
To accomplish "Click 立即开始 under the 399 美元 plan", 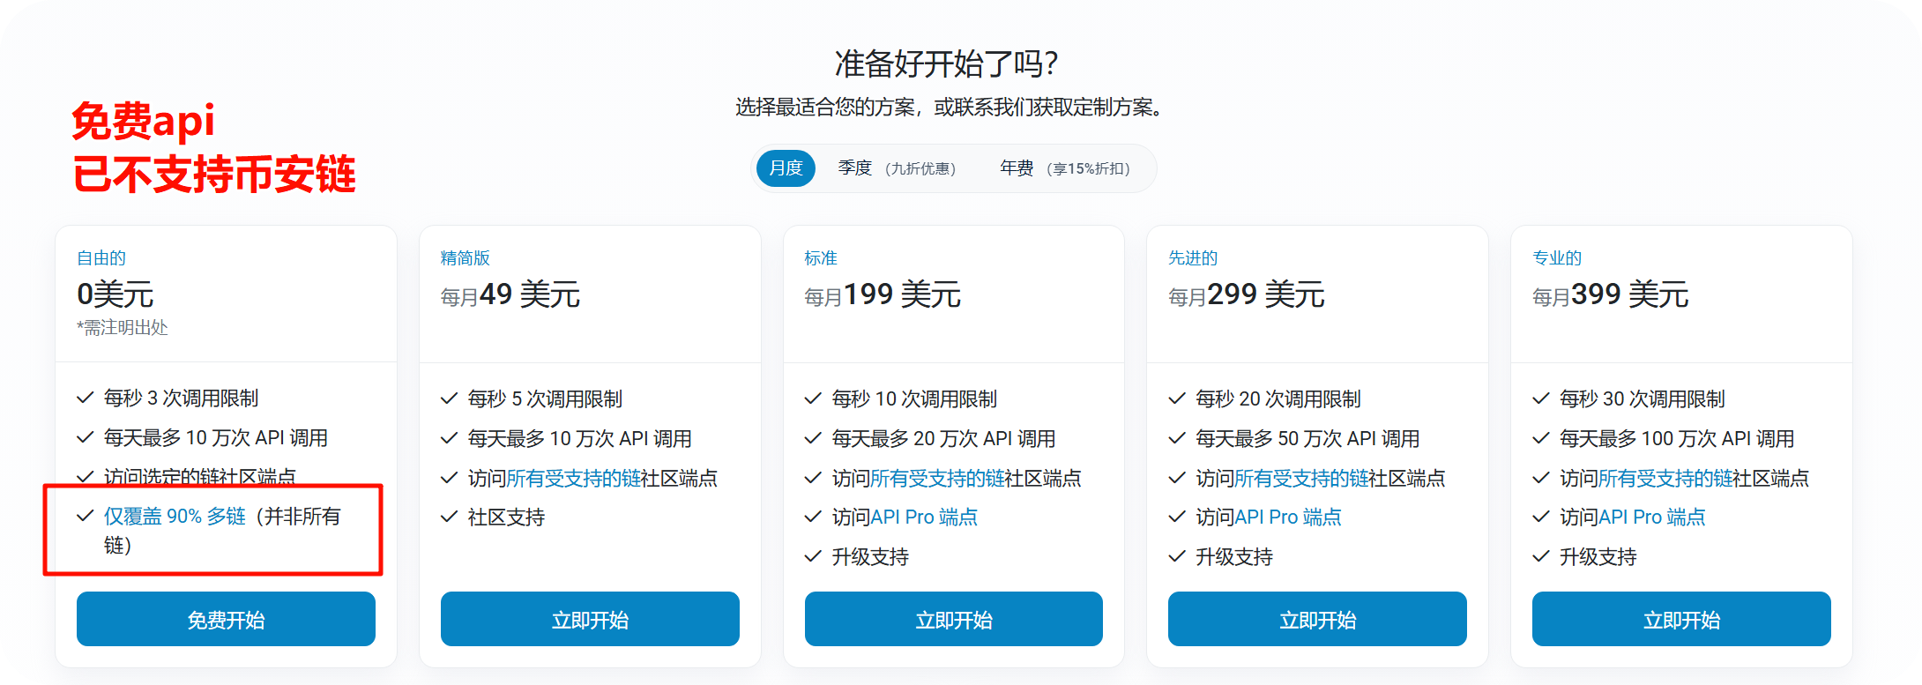I will 1681,620.
